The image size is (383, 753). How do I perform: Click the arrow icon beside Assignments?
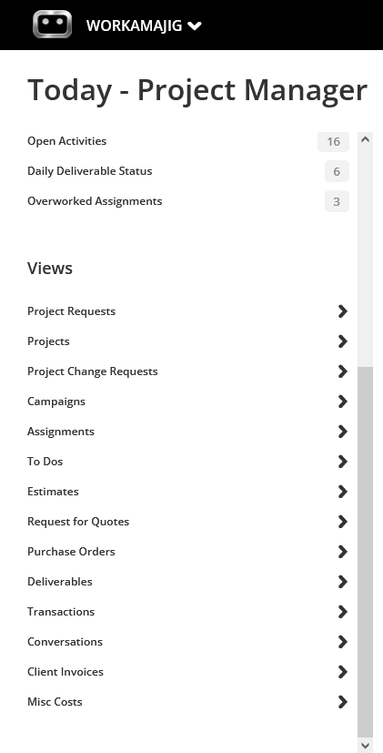[x=342, y=432]
